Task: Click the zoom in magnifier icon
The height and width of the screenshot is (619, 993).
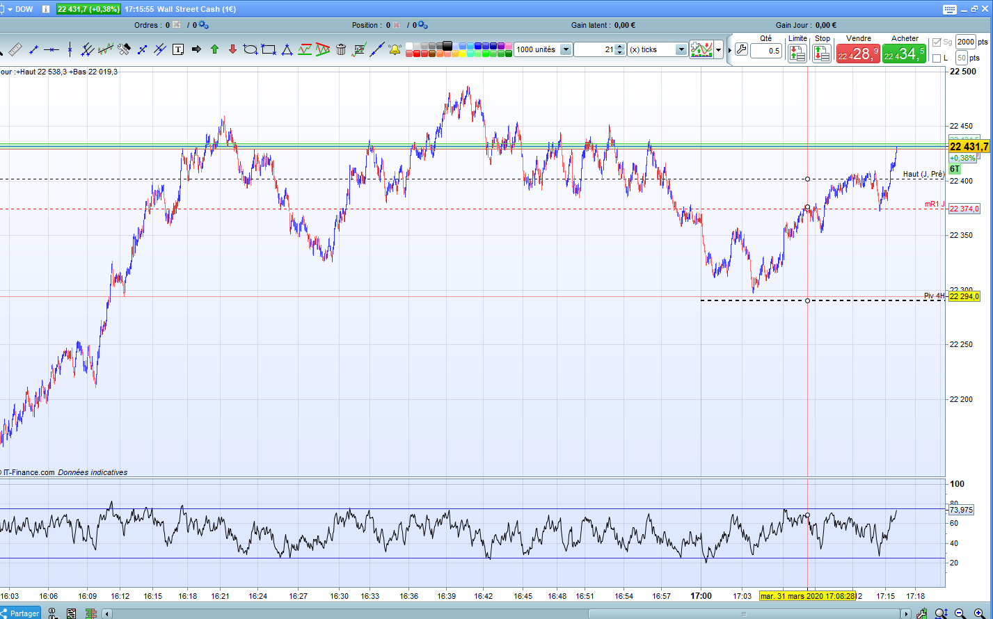Action: tap(978, 613)
